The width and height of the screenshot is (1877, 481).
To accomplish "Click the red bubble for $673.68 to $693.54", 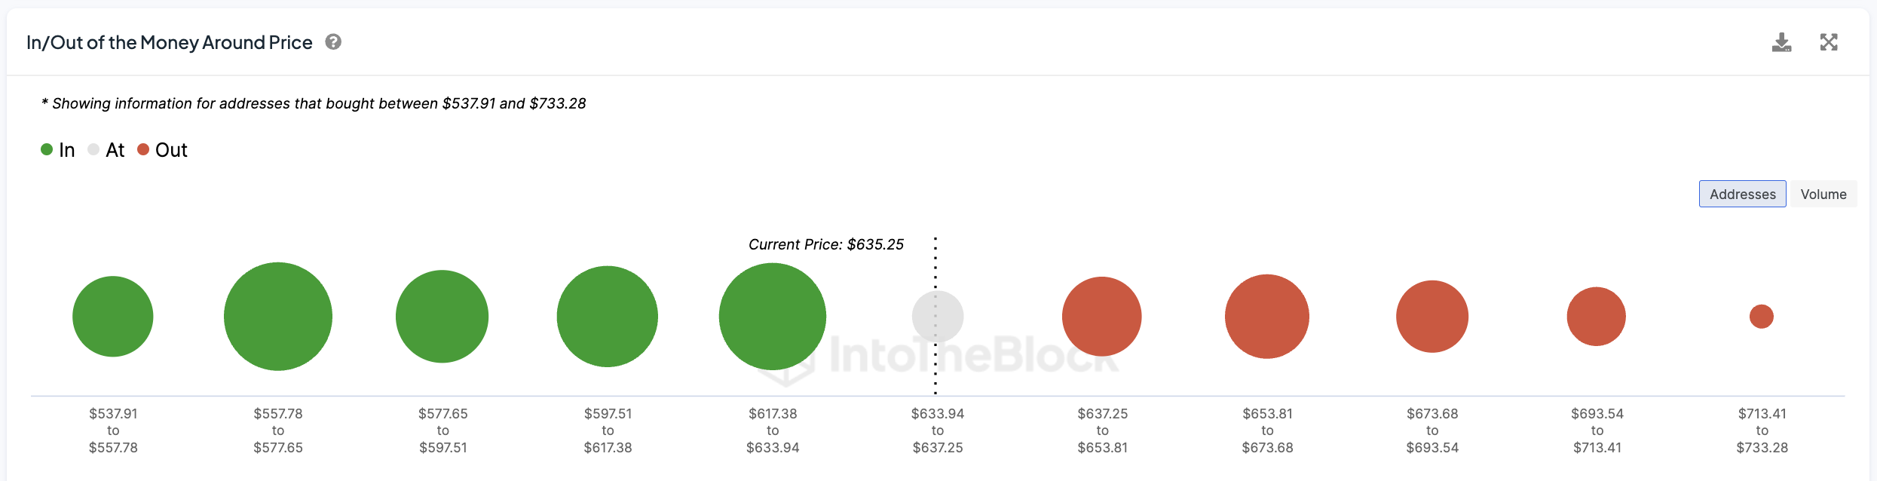I will pos(1432,317).
